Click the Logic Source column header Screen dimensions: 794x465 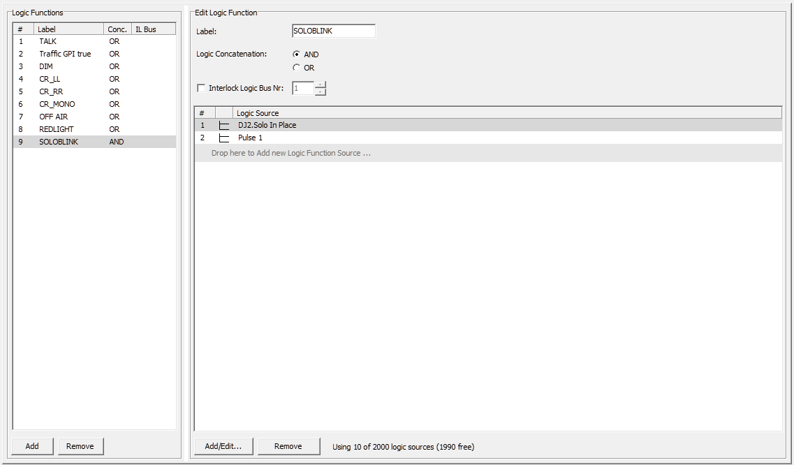(258, 112)
